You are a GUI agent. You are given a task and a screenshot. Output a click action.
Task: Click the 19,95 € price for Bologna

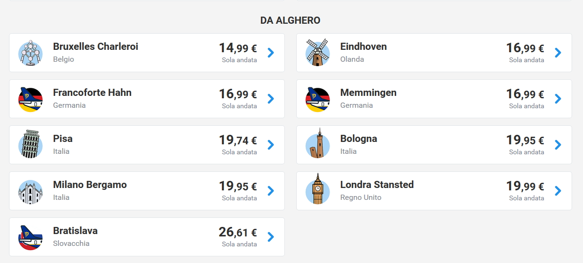click(x=525, y=140)
